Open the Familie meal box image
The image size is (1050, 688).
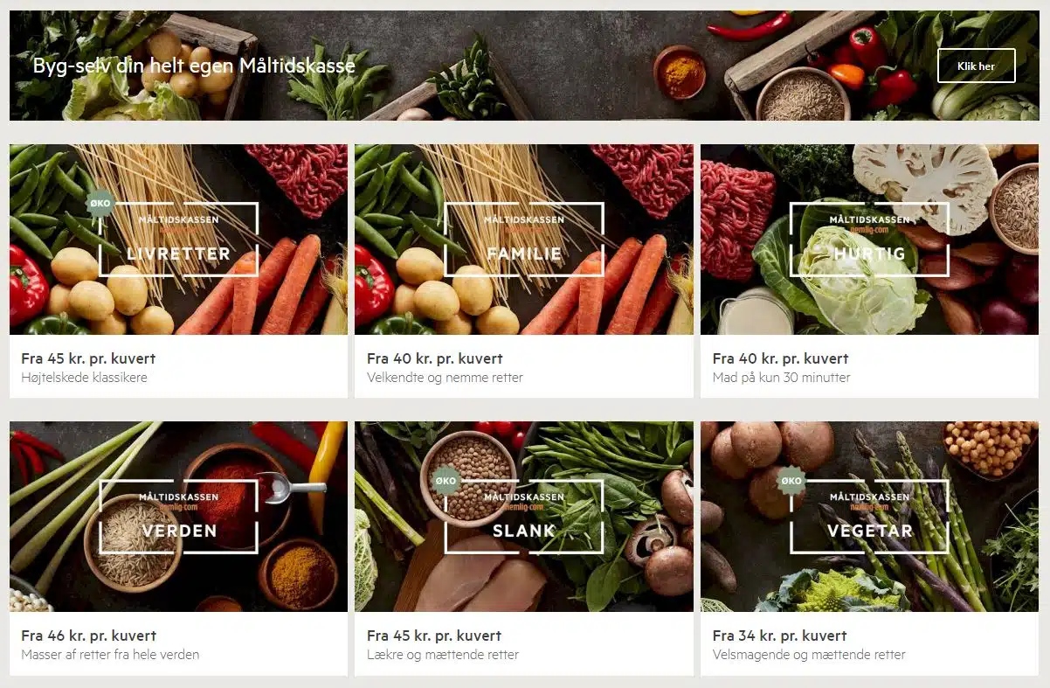click(x=524, y=240)
